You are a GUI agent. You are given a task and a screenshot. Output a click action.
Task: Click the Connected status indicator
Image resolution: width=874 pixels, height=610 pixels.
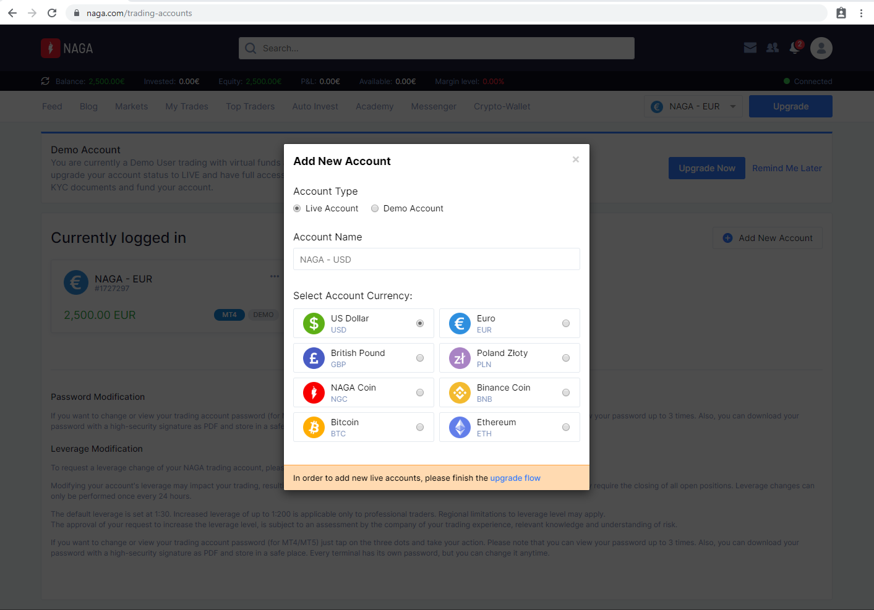click(x=808, y=81)
